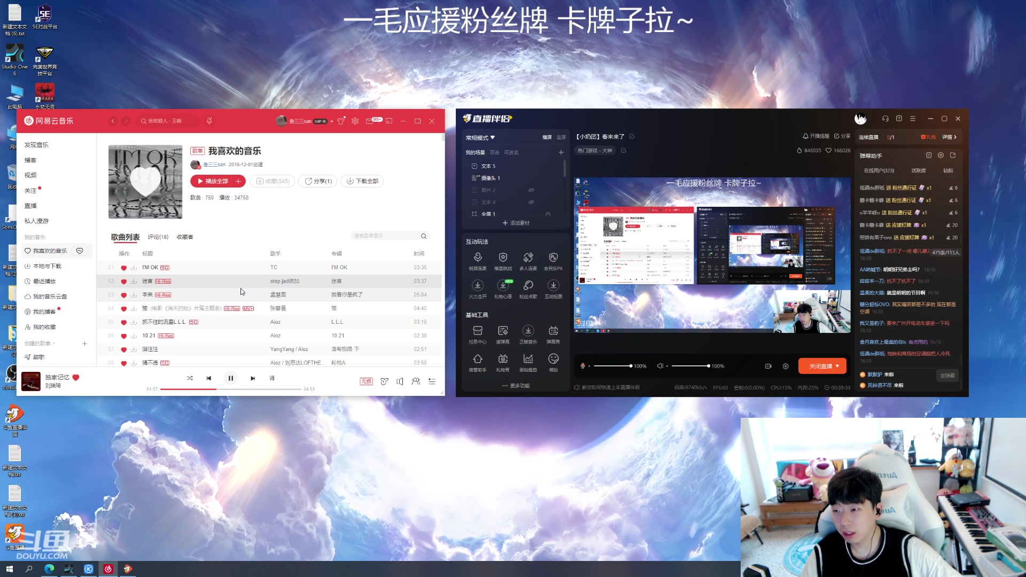
Task: Launch the 弹幕秀 danmaku show tool
Action: (x=553, y=334)
